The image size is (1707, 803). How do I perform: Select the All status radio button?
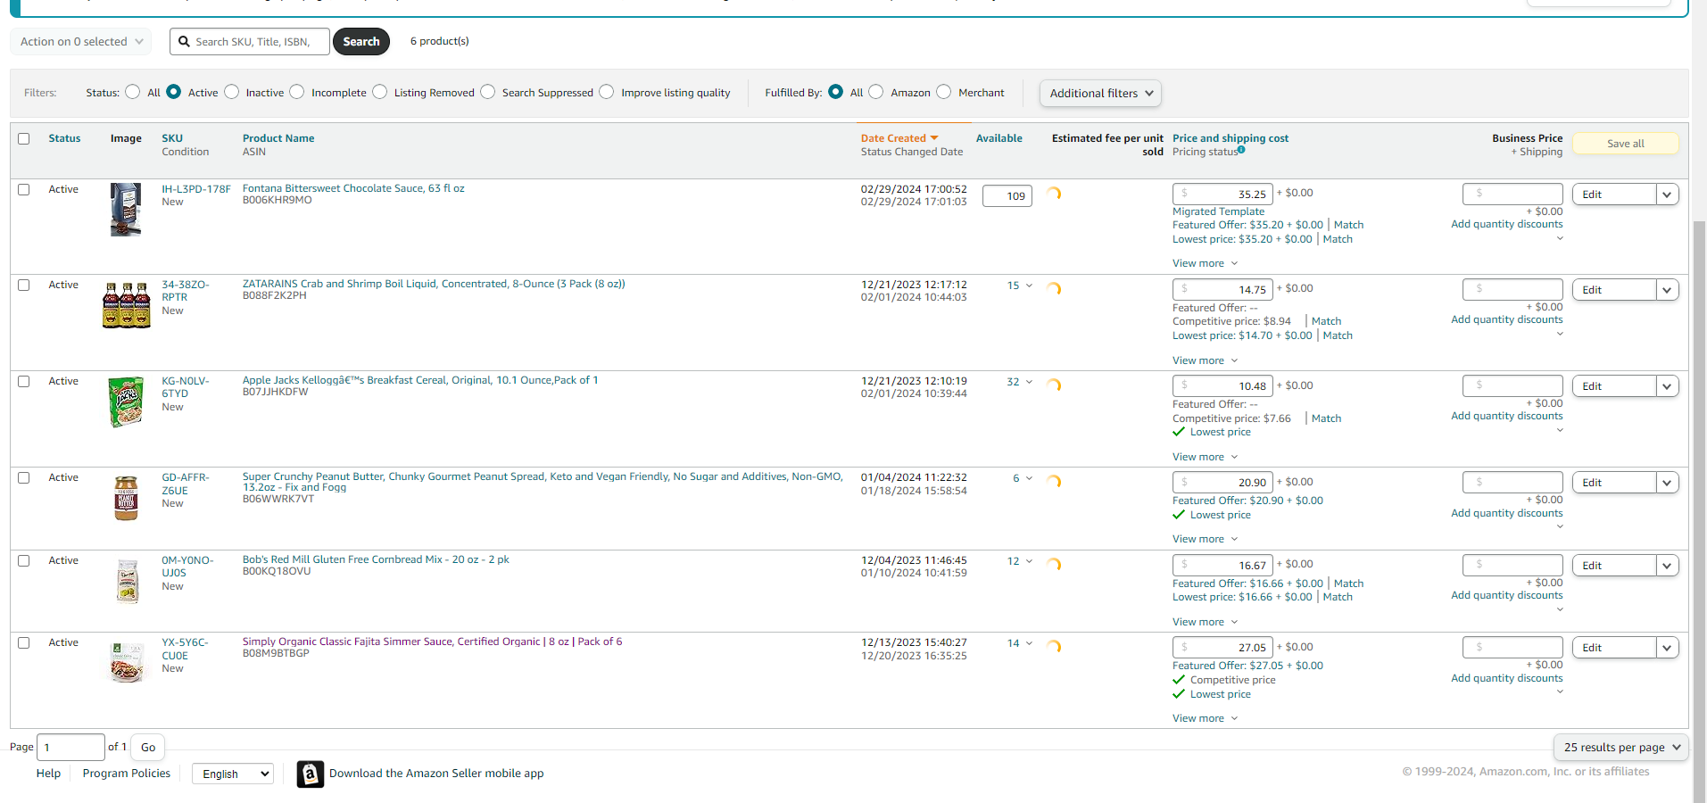133,92
